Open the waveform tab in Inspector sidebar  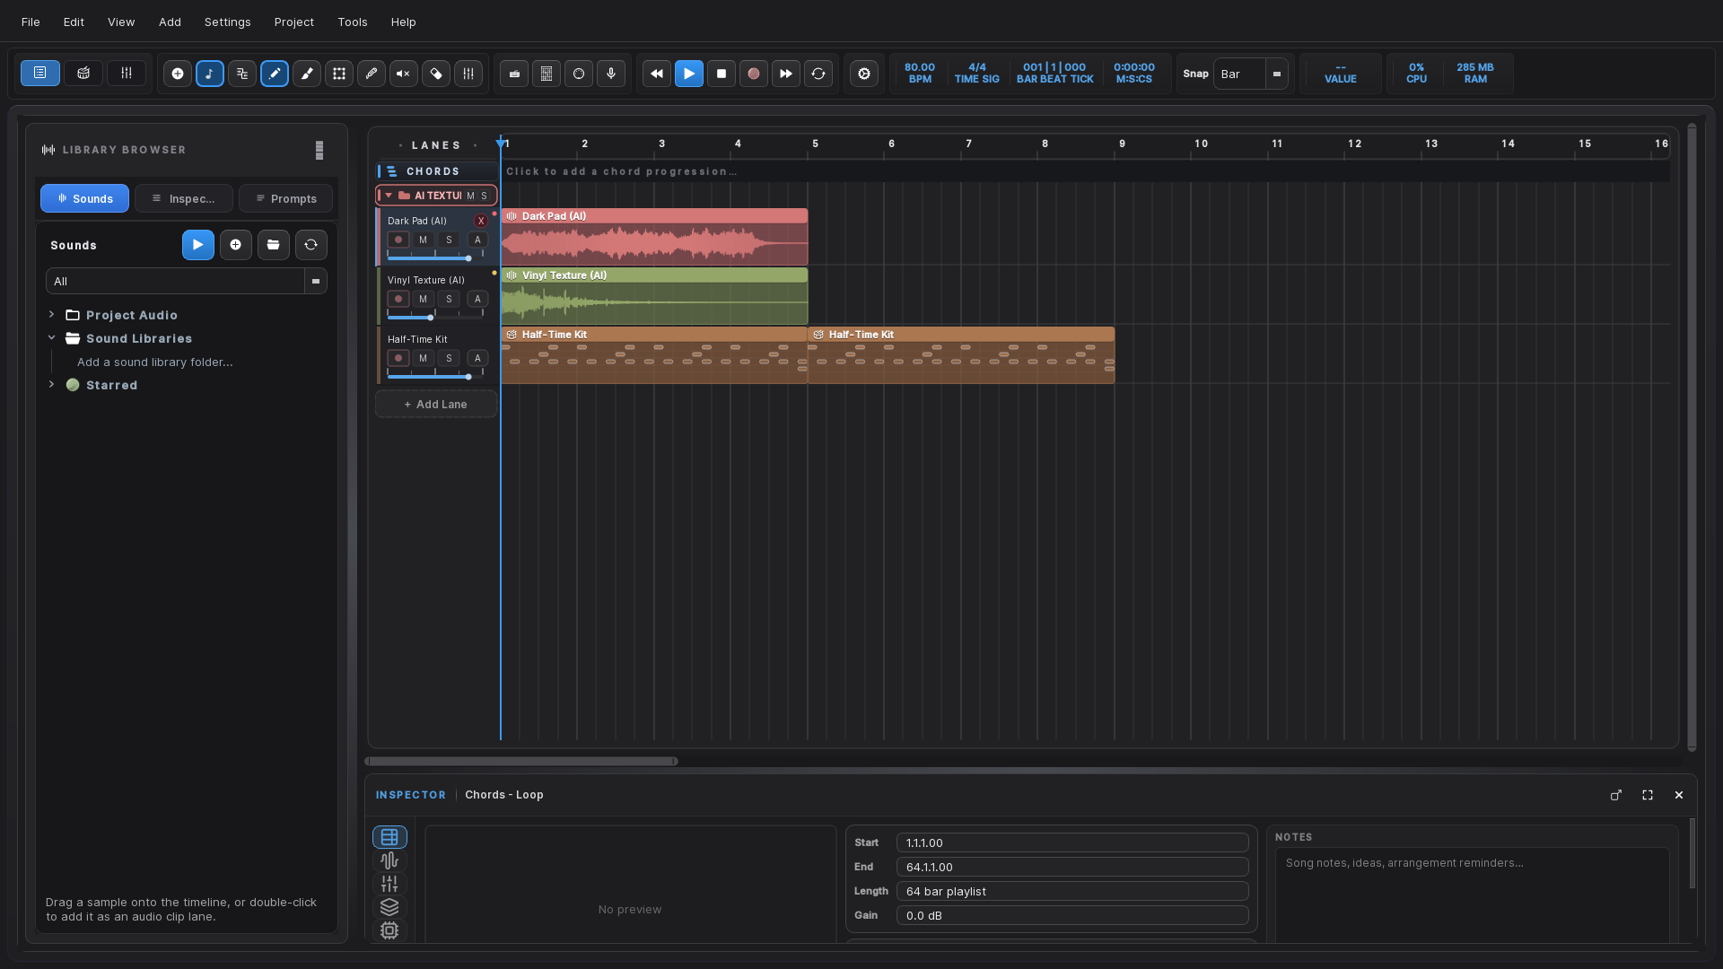coord(389,860)
